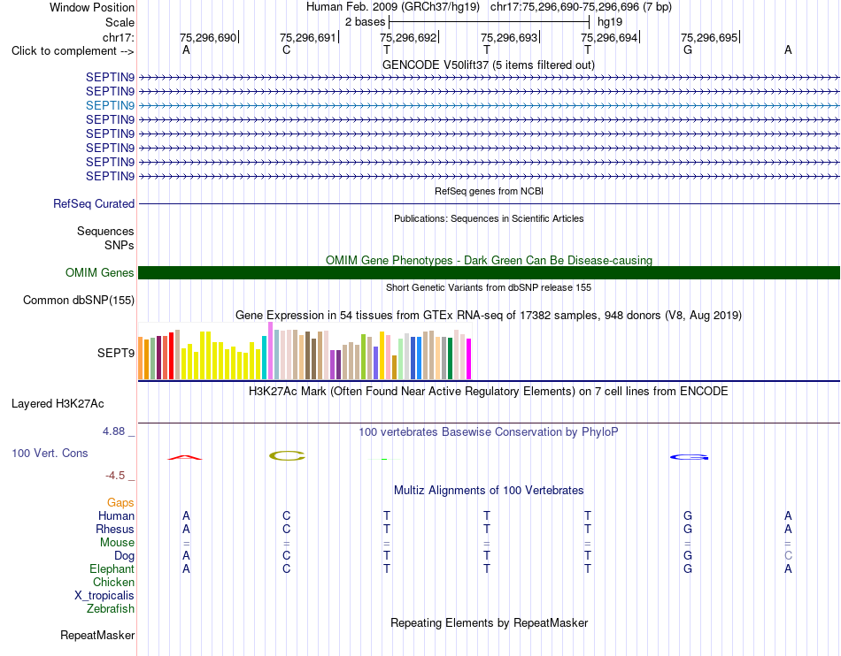Click the 'RefSeq genes from NCBI' title
The height and width of the screenshot is (656, 841).
pos(489,191)
